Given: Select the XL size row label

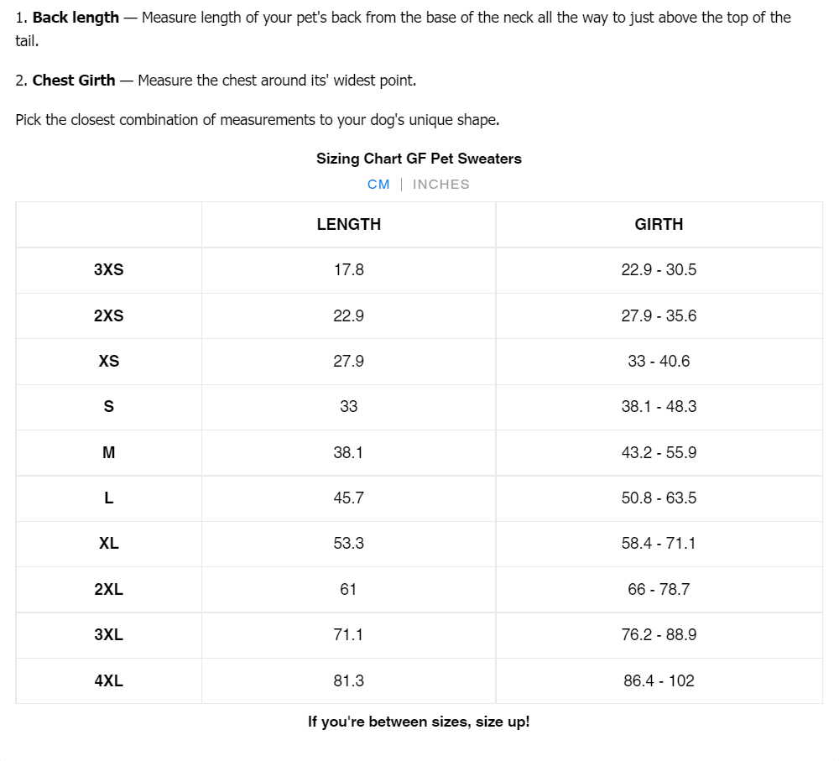Looking at the screenshot, I should pos(109,544).
